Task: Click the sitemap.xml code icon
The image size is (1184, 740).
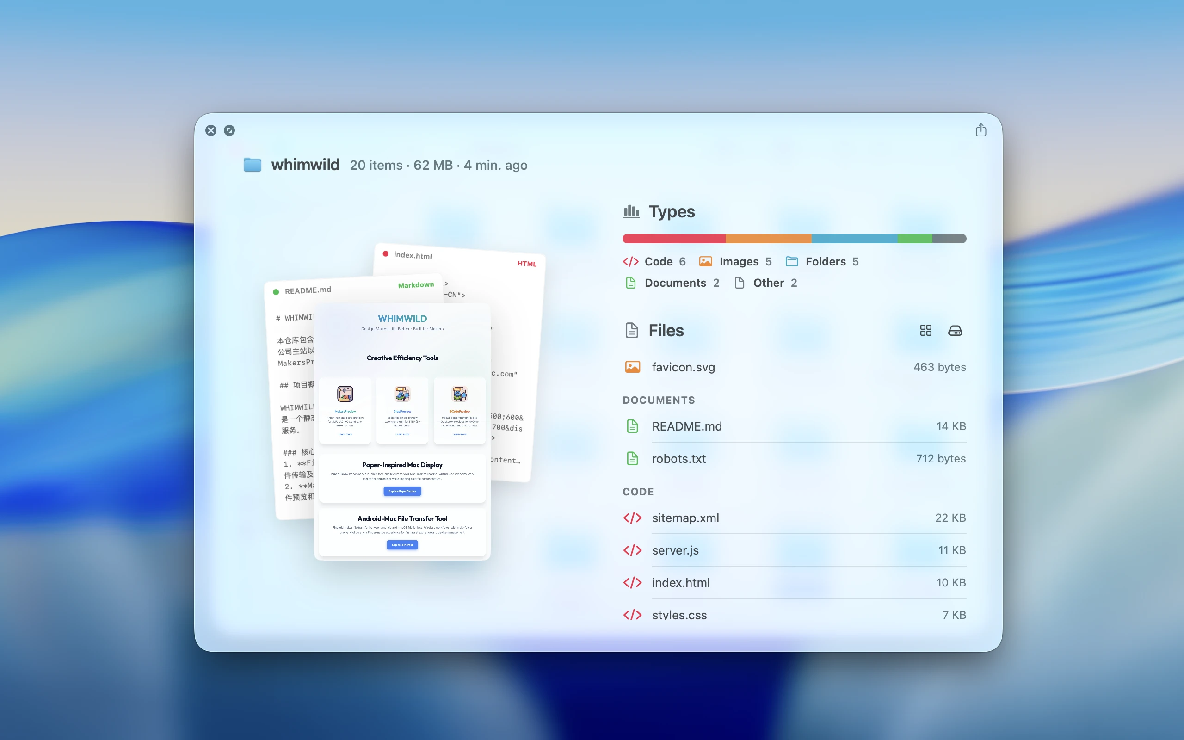Action: click(x=633, y=518)
